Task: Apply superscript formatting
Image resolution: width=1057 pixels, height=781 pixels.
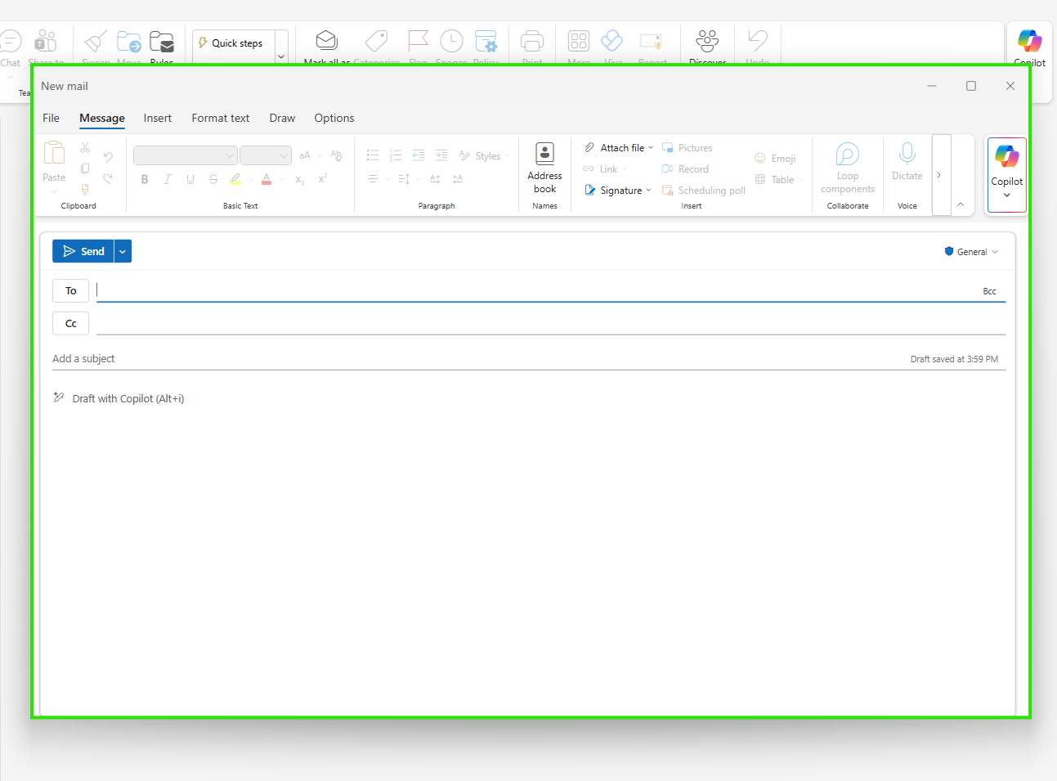Action: coord(323,179)
